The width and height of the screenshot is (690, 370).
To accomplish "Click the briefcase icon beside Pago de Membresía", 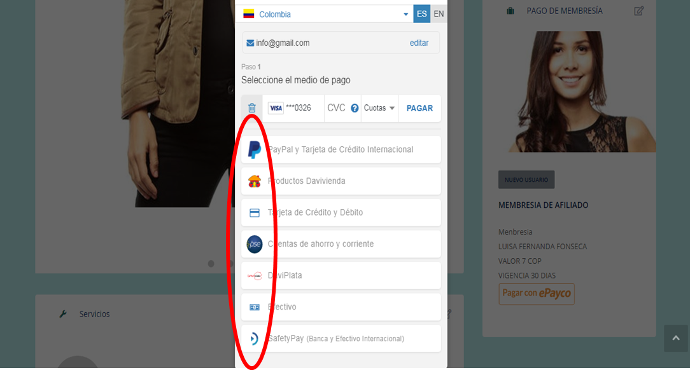I will [510, 11].
